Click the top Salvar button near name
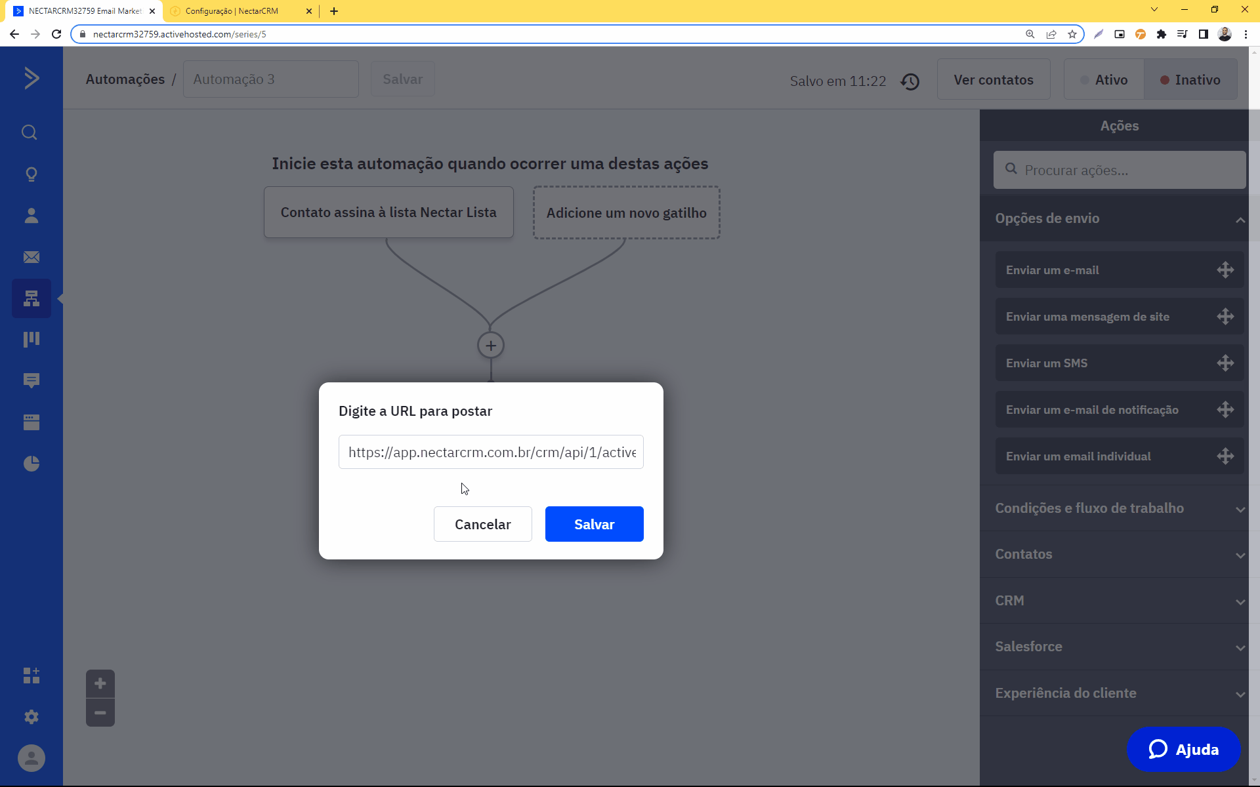 (x=403, y=79)
